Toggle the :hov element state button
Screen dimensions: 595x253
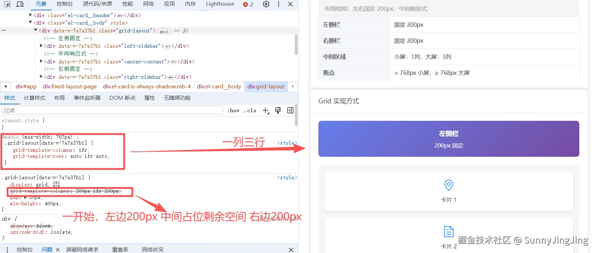point(233,110)
